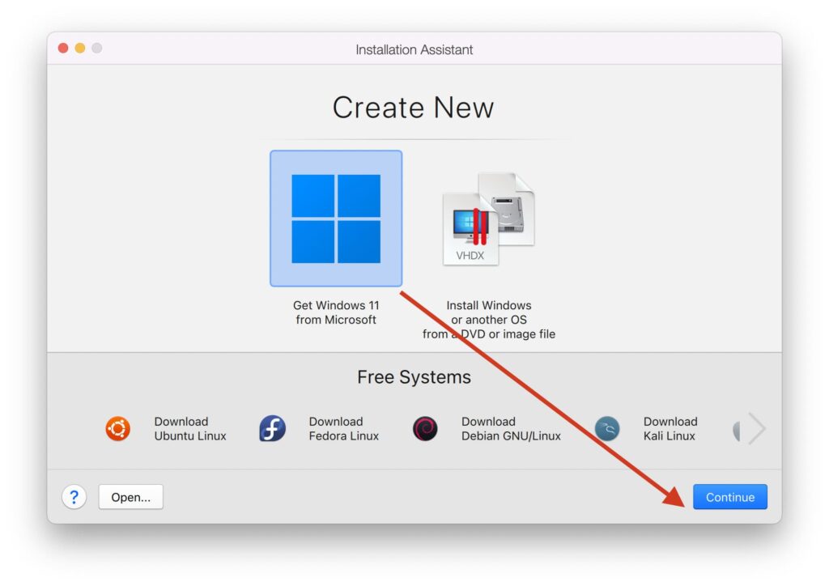Click the Kali Linux dragon icon
The image size is (829, 586).
pyautogui.click(x=607, y=428)
